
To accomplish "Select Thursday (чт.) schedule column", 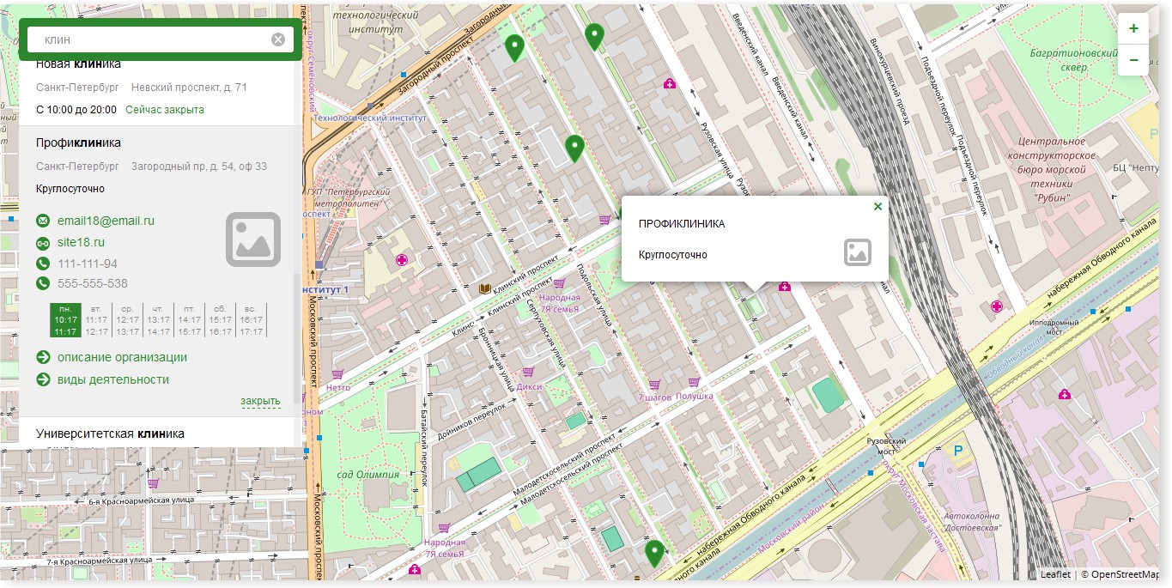I will point(158,319).
